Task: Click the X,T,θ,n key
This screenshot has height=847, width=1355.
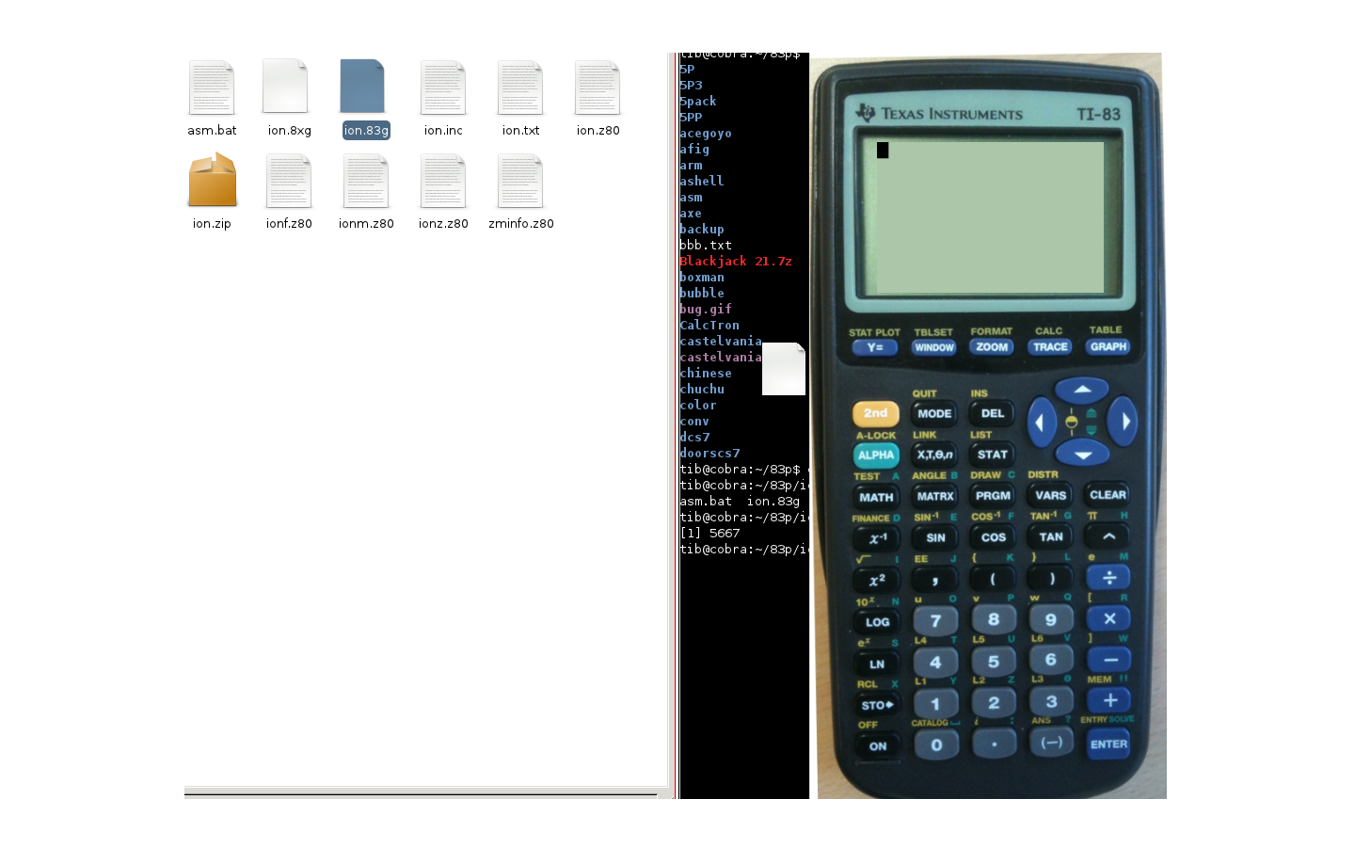Action: point(934,455)
